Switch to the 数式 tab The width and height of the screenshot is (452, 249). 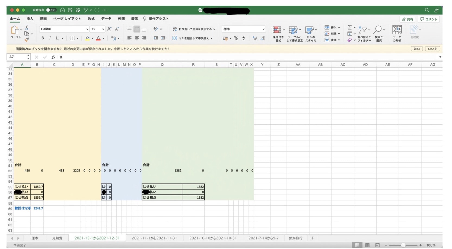(91, 19)
